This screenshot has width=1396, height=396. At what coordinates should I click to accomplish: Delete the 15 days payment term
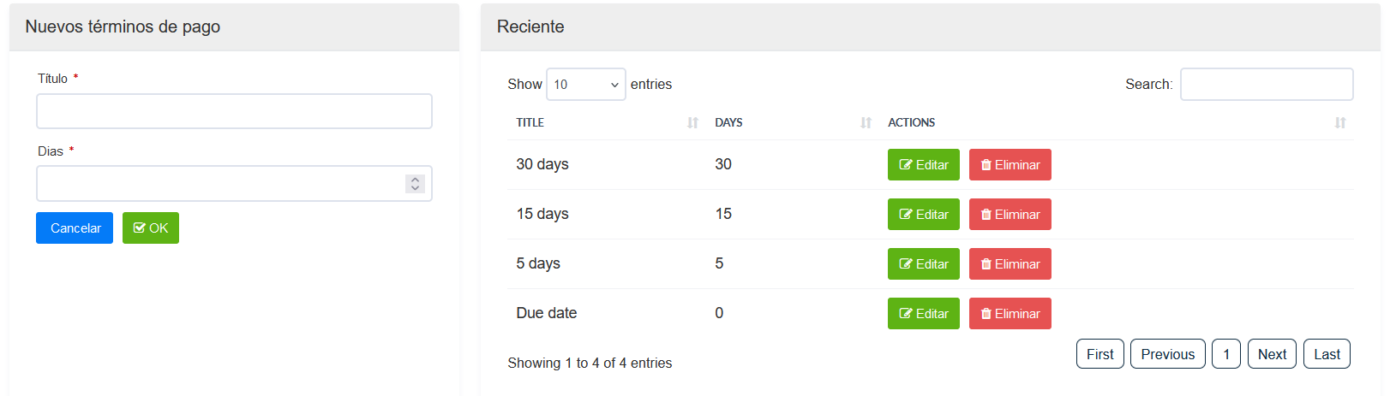[1010, 215]
